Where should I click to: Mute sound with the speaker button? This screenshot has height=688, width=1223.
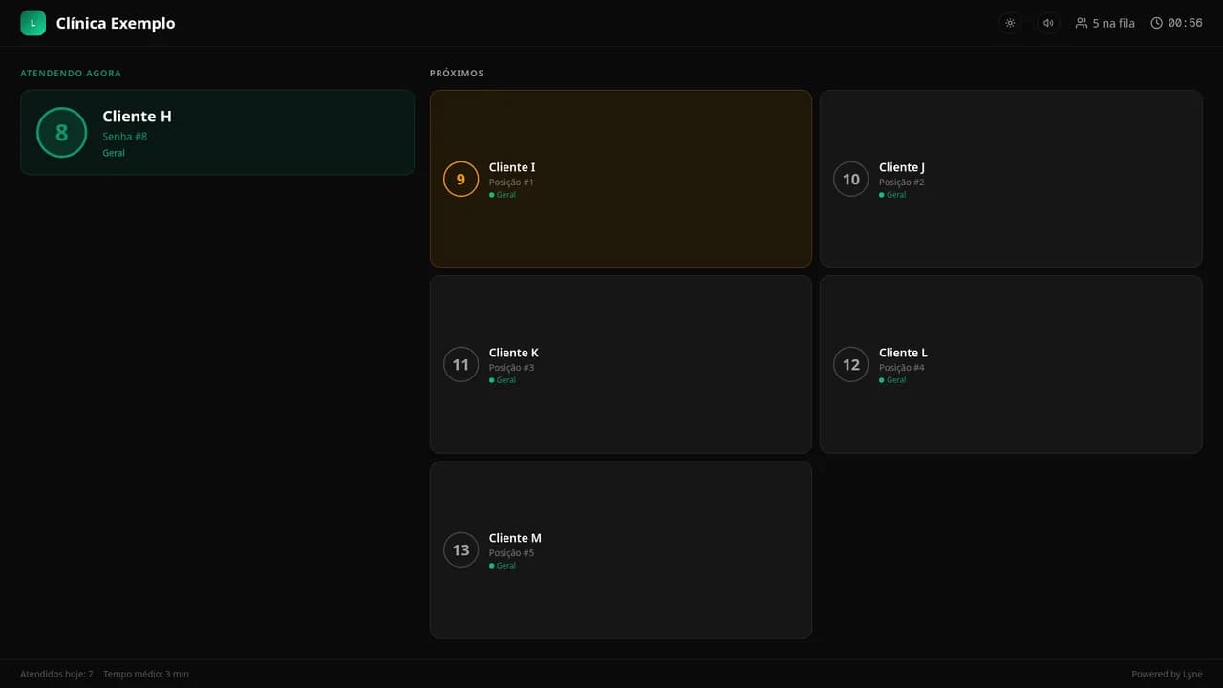tap(1048, 23)
